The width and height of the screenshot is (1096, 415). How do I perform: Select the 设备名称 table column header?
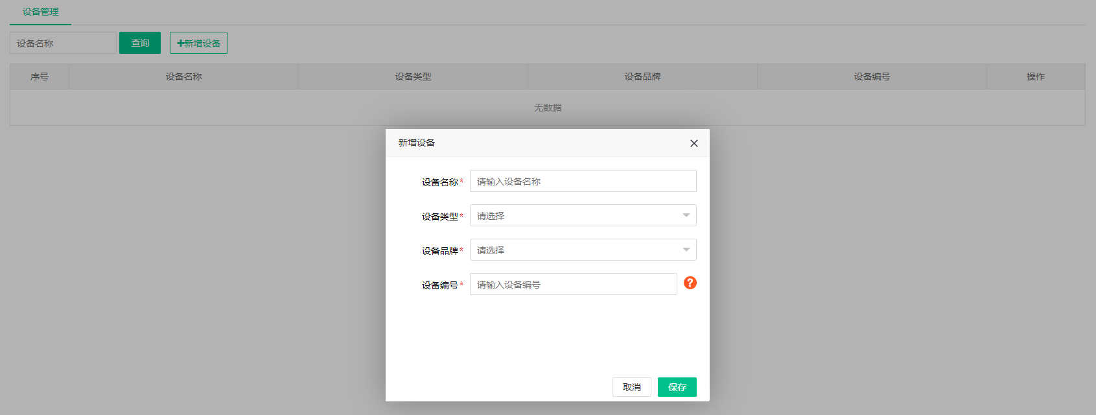point(183,77)
